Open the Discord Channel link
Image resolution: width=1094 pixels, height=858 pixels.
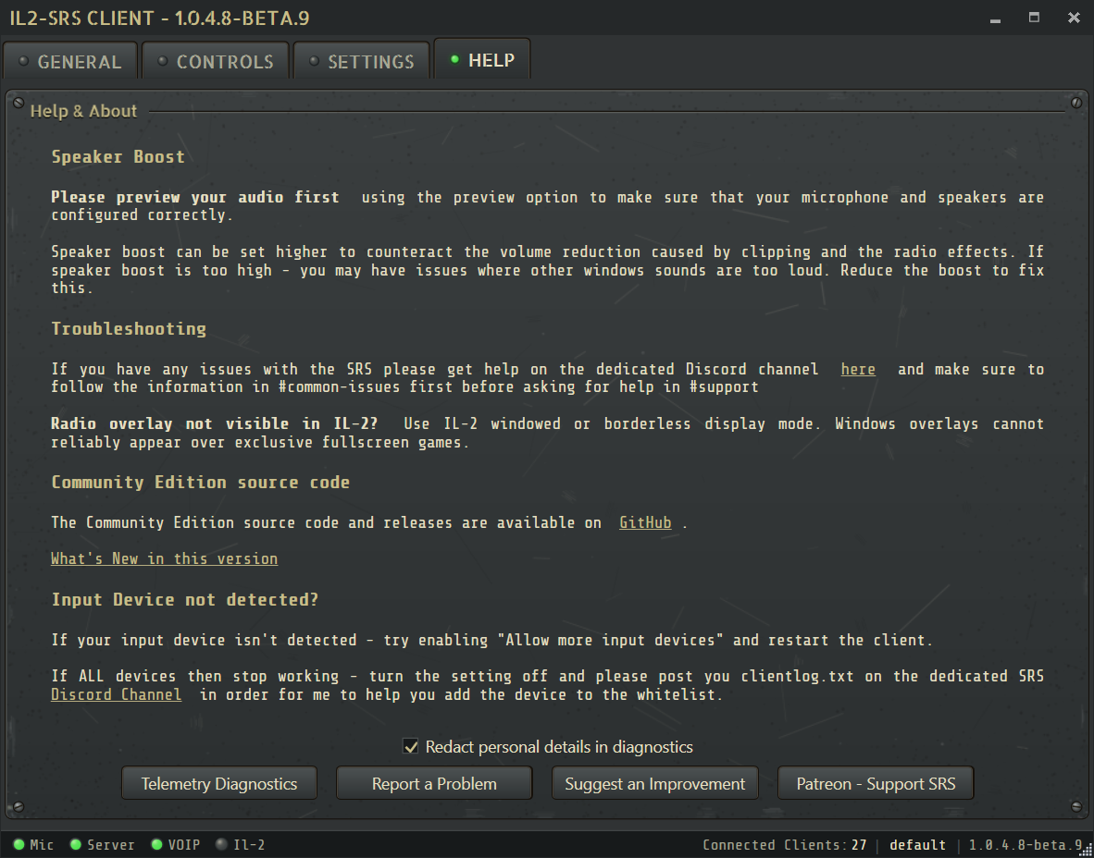[x=116, y=694]
